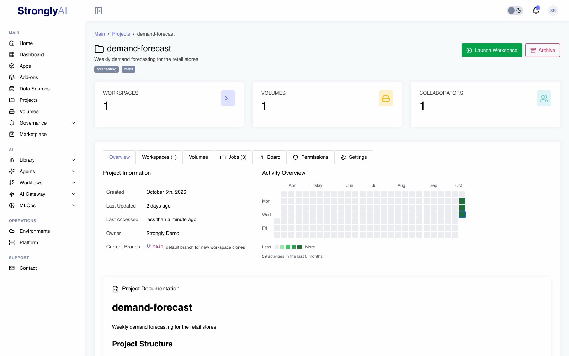Click the StronglyAI logo
Screen dimensions: 569x356
(42, 11)
